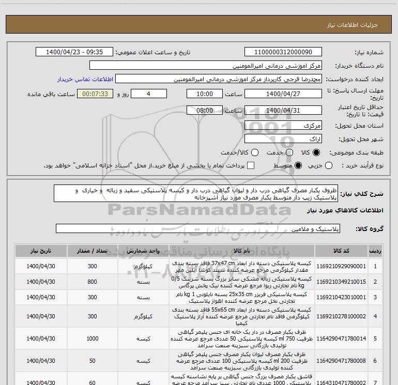Select the متوسط purchase type radio
The width and height of the screenshot is (398, 385).
[x=298, y=166]
